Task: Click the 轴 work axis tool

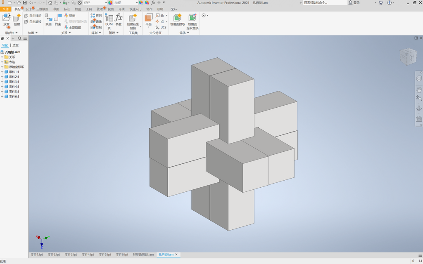Action: coord(160,16)
